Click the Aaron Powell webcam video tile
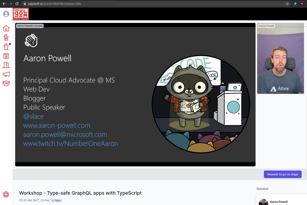The height and width of the screenshot is (205, 307). click(x=280, y=59)
